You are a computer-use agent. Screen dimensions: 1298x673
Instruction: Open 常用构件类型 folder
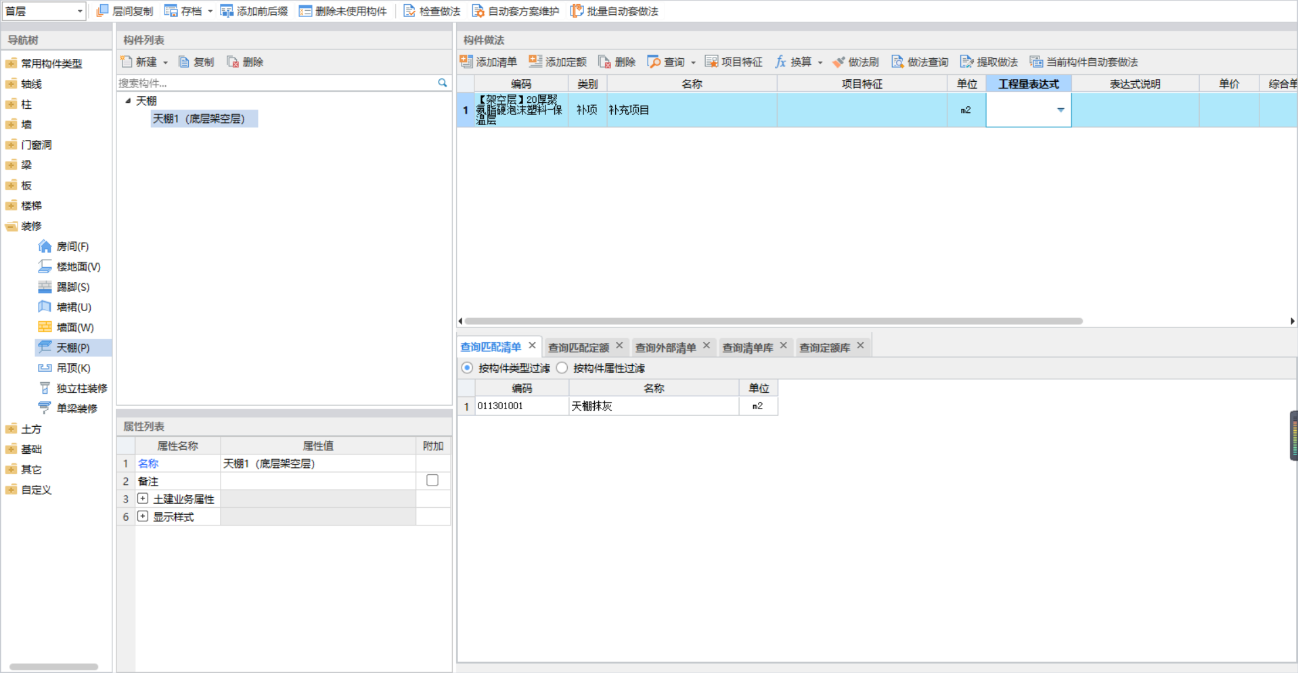click(x=43, y=64)
